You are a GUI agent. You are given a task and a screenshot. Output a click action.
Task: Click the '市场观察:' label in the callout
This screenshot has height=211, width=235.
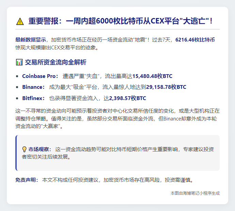point(40,149)
